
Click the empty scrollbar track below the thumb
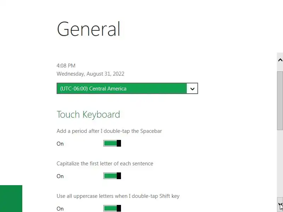point(280,163)
